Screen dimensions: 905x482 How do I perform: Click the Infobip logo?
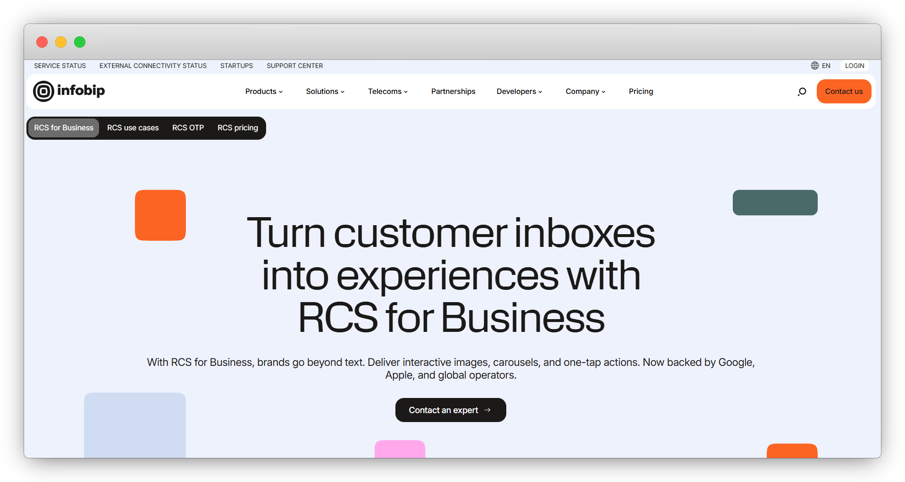click(69, 91)
